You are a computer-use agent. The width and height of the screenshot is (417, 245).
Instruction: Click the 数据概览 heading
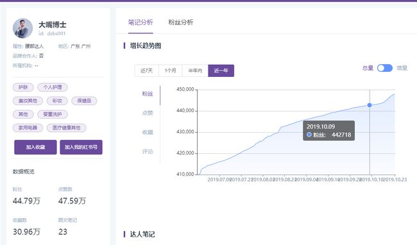23,172
